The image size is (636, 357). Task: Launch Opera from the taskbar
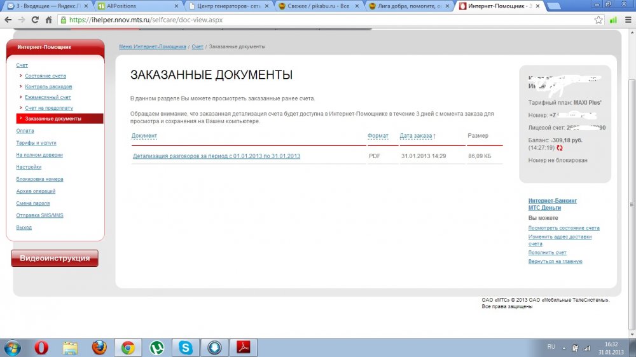pyautogui.click(x=41, y=347)
